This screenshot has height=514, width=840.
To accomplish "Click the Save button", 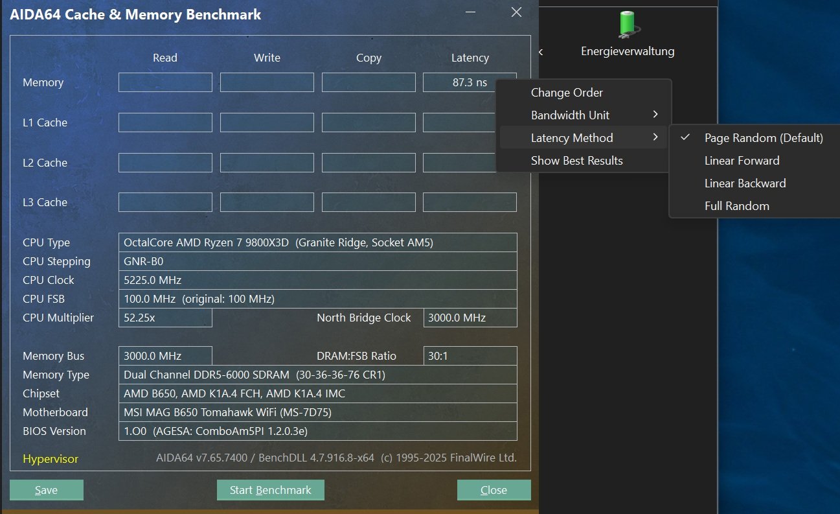I will [x=47, y=490].
